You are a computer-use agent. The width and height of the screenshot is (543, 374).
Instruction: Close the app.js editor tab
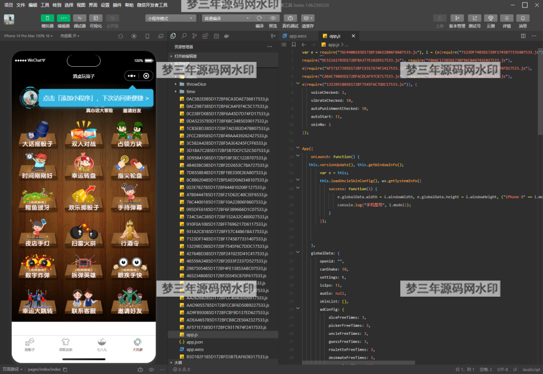(353, 36)
